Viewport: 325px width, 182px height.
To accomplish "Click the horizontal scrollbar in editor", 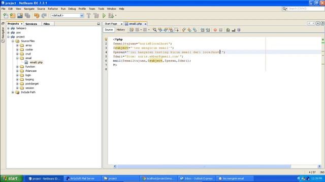I will (204, 166).
